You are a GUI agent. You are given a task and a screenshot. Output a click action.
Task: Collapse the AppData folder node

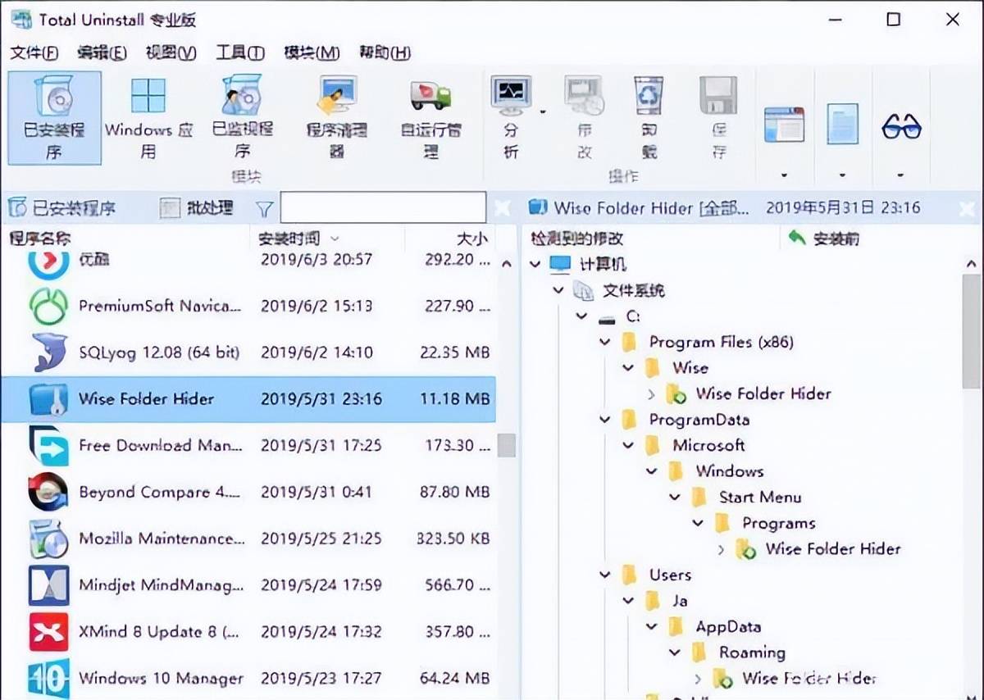(x=652, y=627)
